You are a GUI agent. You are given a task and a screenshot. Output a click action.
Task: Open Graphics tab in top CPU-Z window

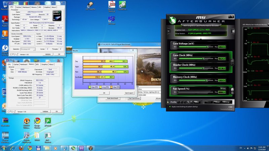pyautogui.click(x=47, y=7)
